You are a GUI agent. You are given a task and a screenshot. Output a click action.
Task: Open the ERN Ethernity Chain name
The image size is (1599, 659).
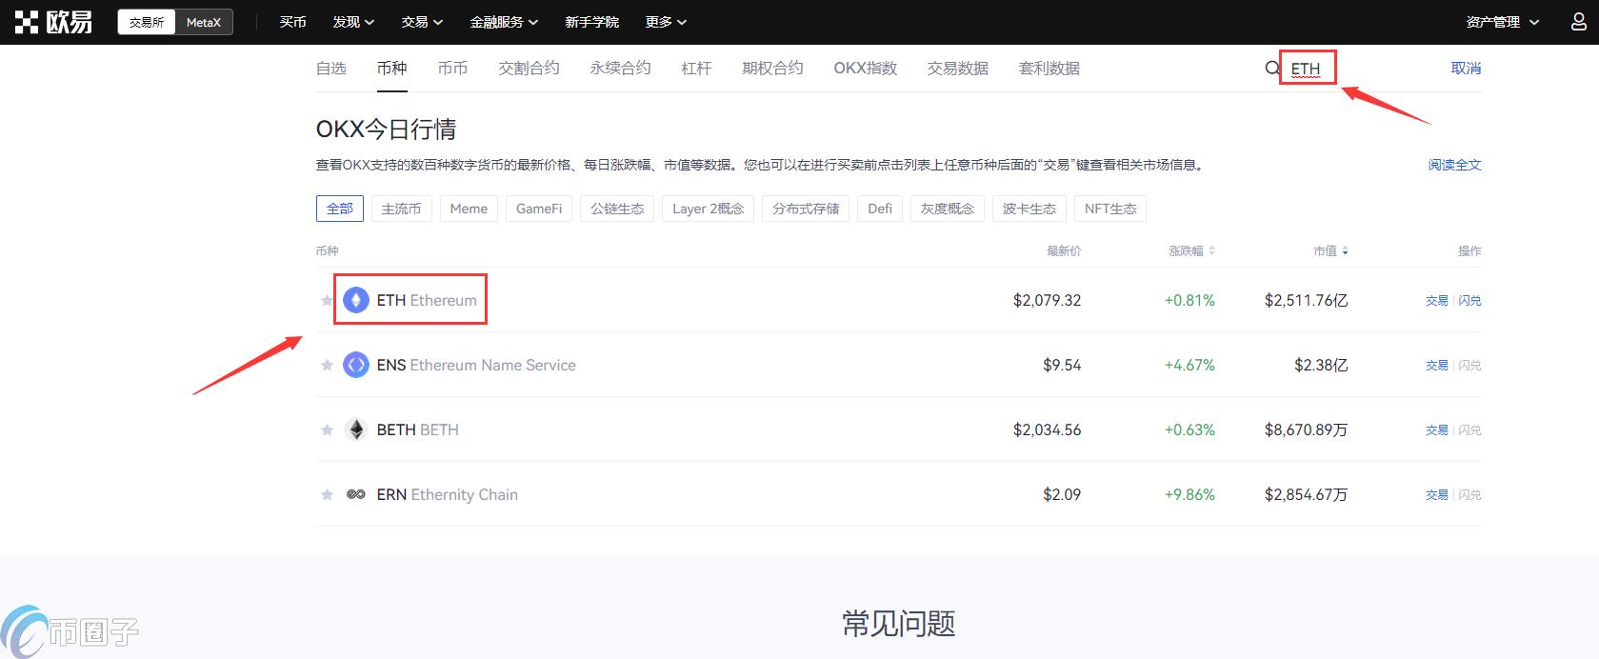tap(448, 495)
